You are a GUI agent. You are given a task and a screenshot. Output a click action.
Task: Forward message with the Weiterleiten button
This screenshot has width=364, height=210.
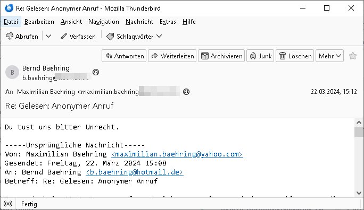[x=172, y=56]
